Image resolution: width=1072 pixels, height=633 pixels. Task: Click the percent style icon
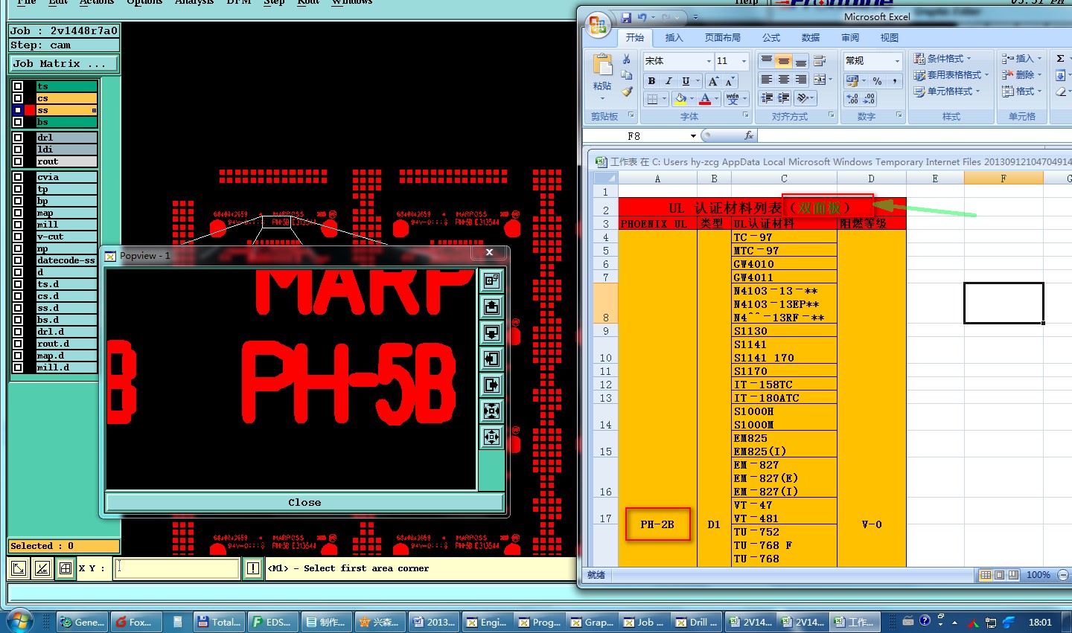(877, 81)
